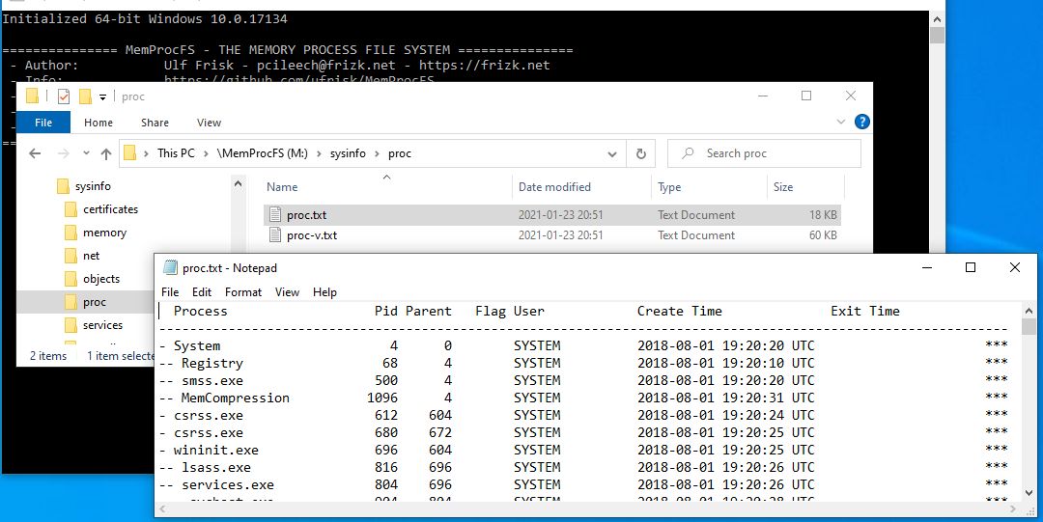Sort files by Date modified column
The width and height of the screenshot is (1043, 522).
(x=582, y=187)
